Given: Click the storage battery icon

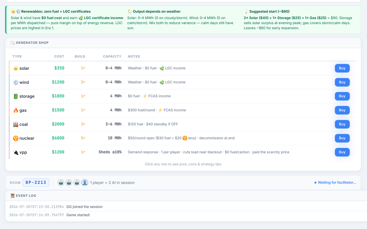Looking at the screenshot, I should click(x=15, y=96).
